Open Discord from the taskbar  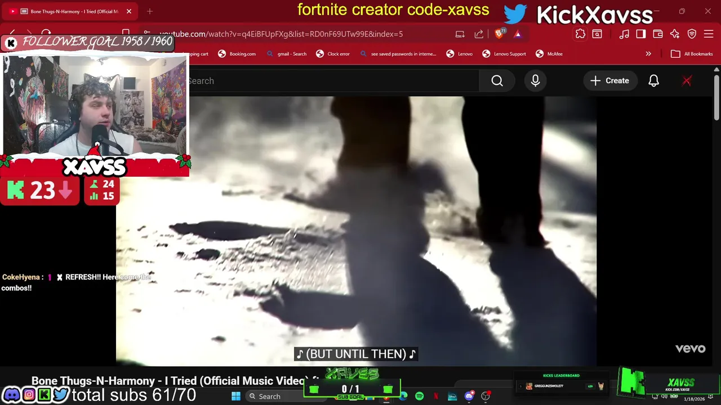pos(469,397)
